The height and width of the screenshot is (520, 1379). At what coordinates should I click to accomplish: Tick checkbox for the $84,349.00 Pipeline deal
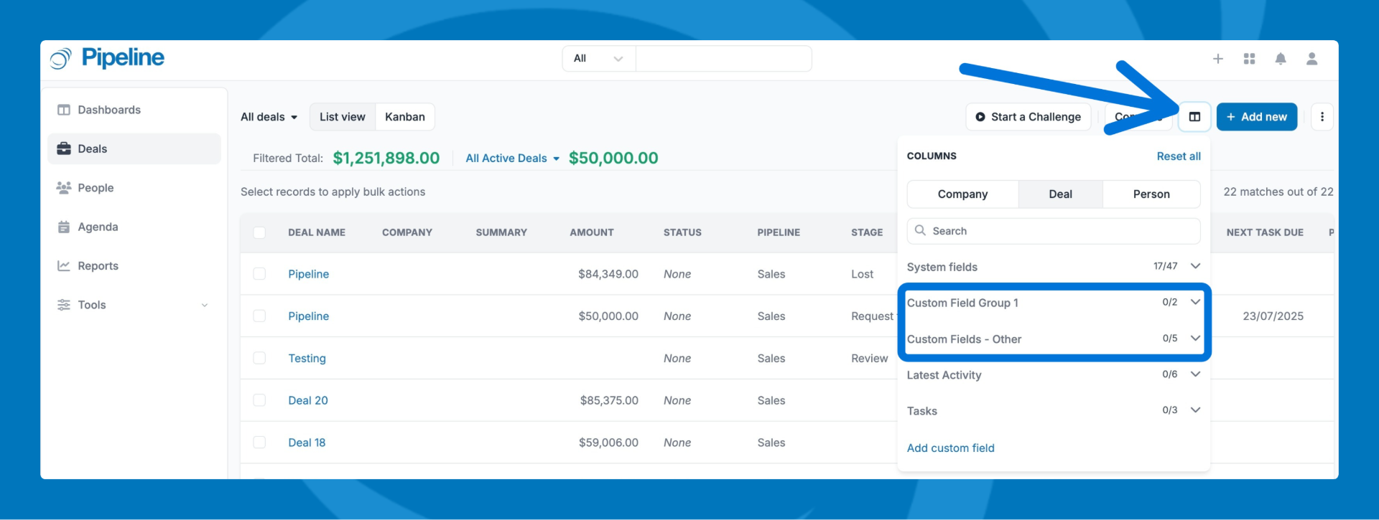click(x=259, y=274)
